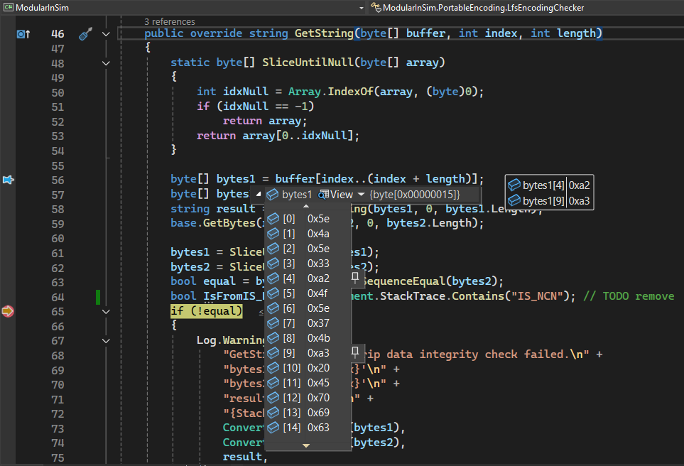The width and height of the screenshot is (684, 466).
Task: Open the View visualizer magnifier icon for bytes1
Action: [323, 195]
